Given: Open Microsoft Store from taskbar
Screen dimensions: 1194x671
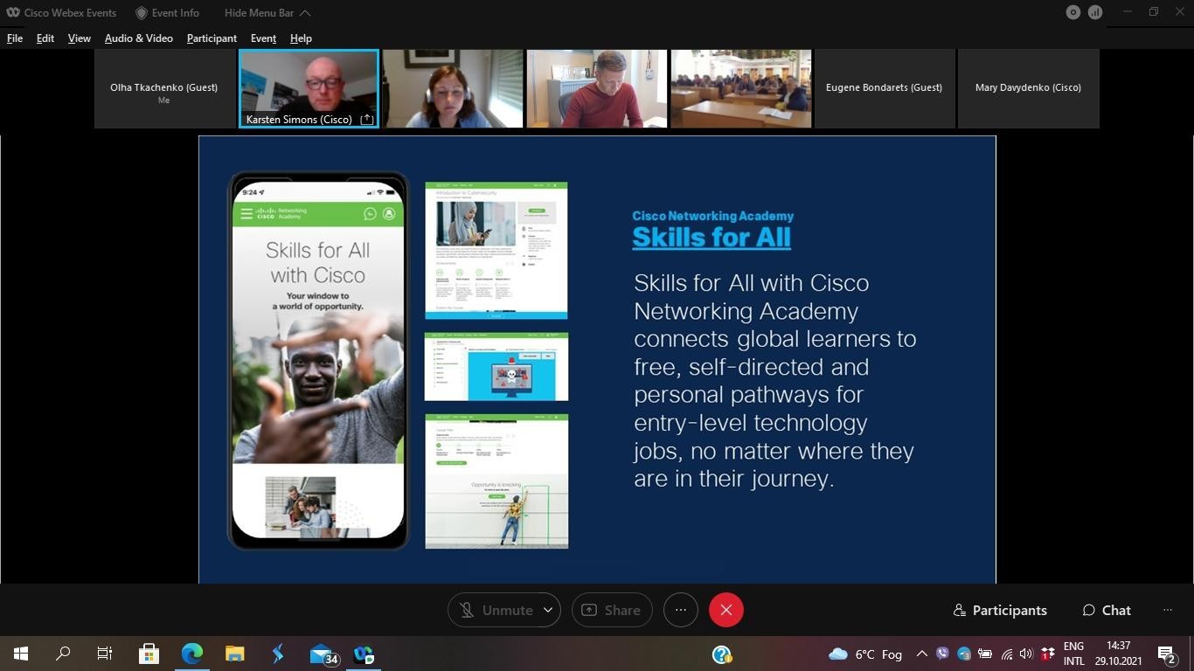Looking at the screenshot, I should click(149, 654).
